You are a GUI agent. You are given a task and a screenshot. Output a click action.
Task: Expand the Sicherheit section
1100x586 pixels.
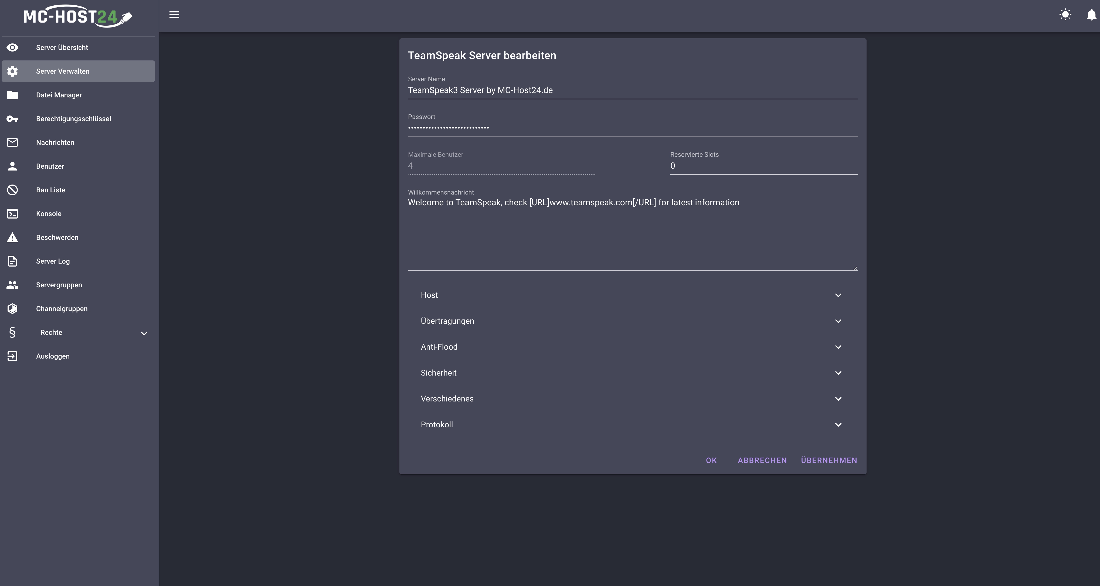coord(632,373)
